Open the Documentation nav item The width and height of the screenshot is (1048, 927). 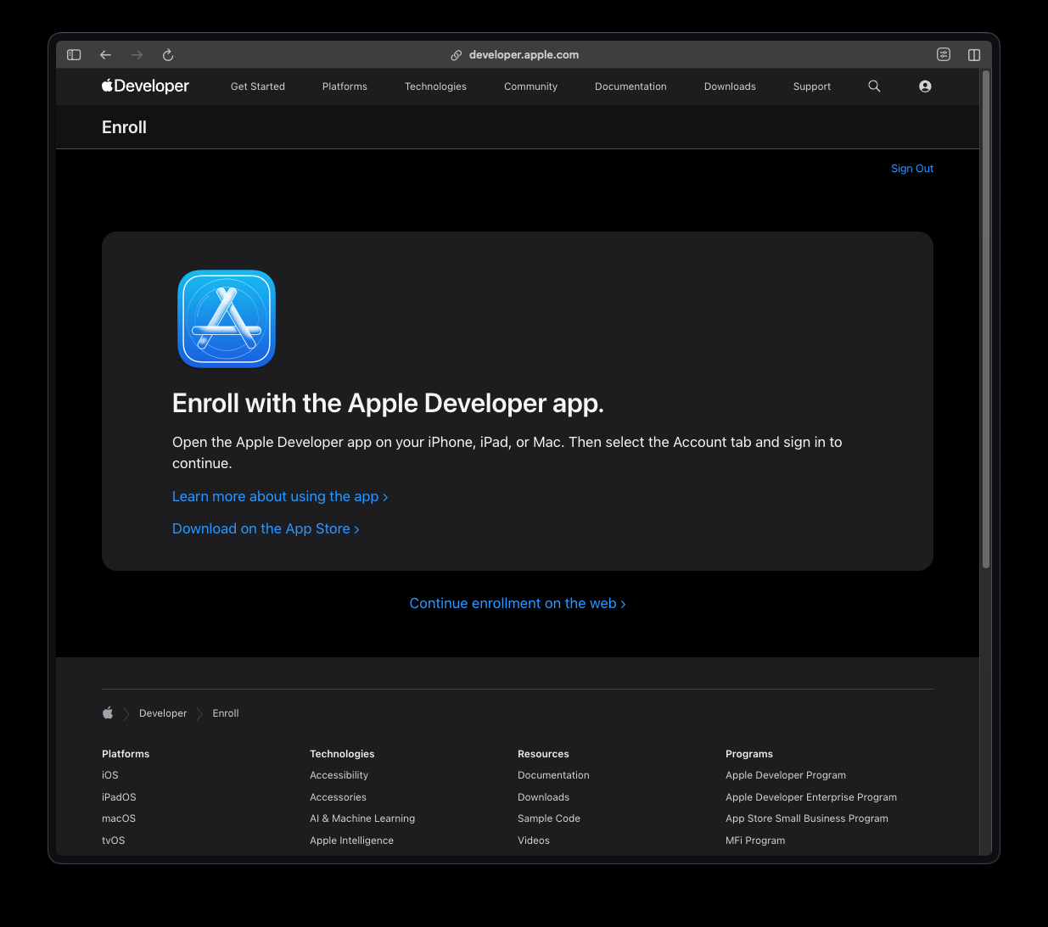(x=630, y=87)
